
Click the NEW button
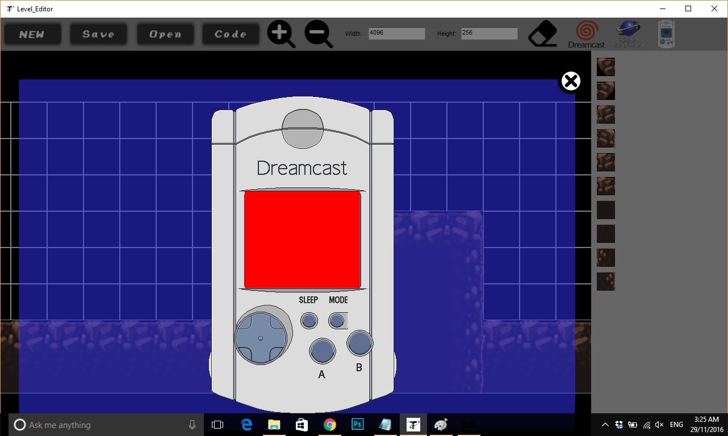coord(32,34)
